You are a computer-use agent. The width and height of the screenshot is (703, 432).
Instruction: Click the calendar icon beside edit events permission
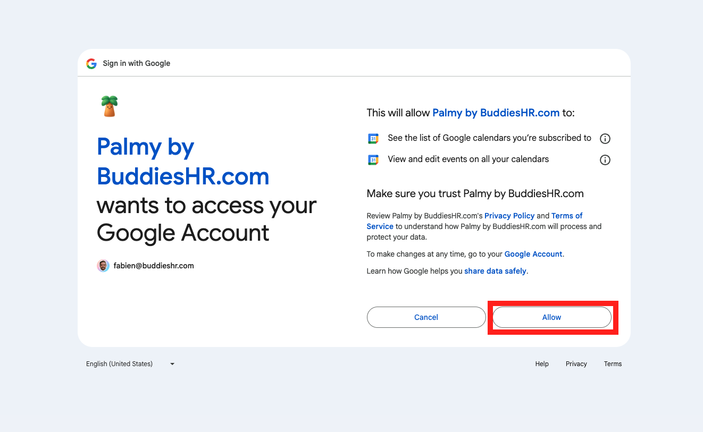pyautogui.click(x=373, y=160)
